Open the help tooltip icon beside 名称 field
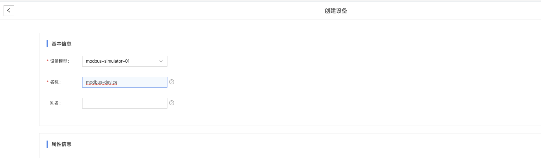 pos(172,82)
